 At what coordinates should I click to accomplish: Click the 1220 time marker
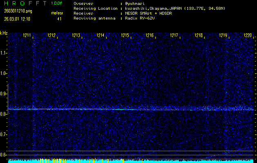pyautogui.click(x=248, y=36)
